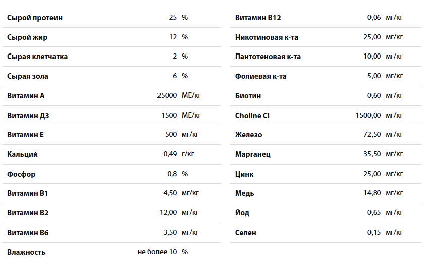
Task: Select the Витамин В1 label
Action: (27, 193)
